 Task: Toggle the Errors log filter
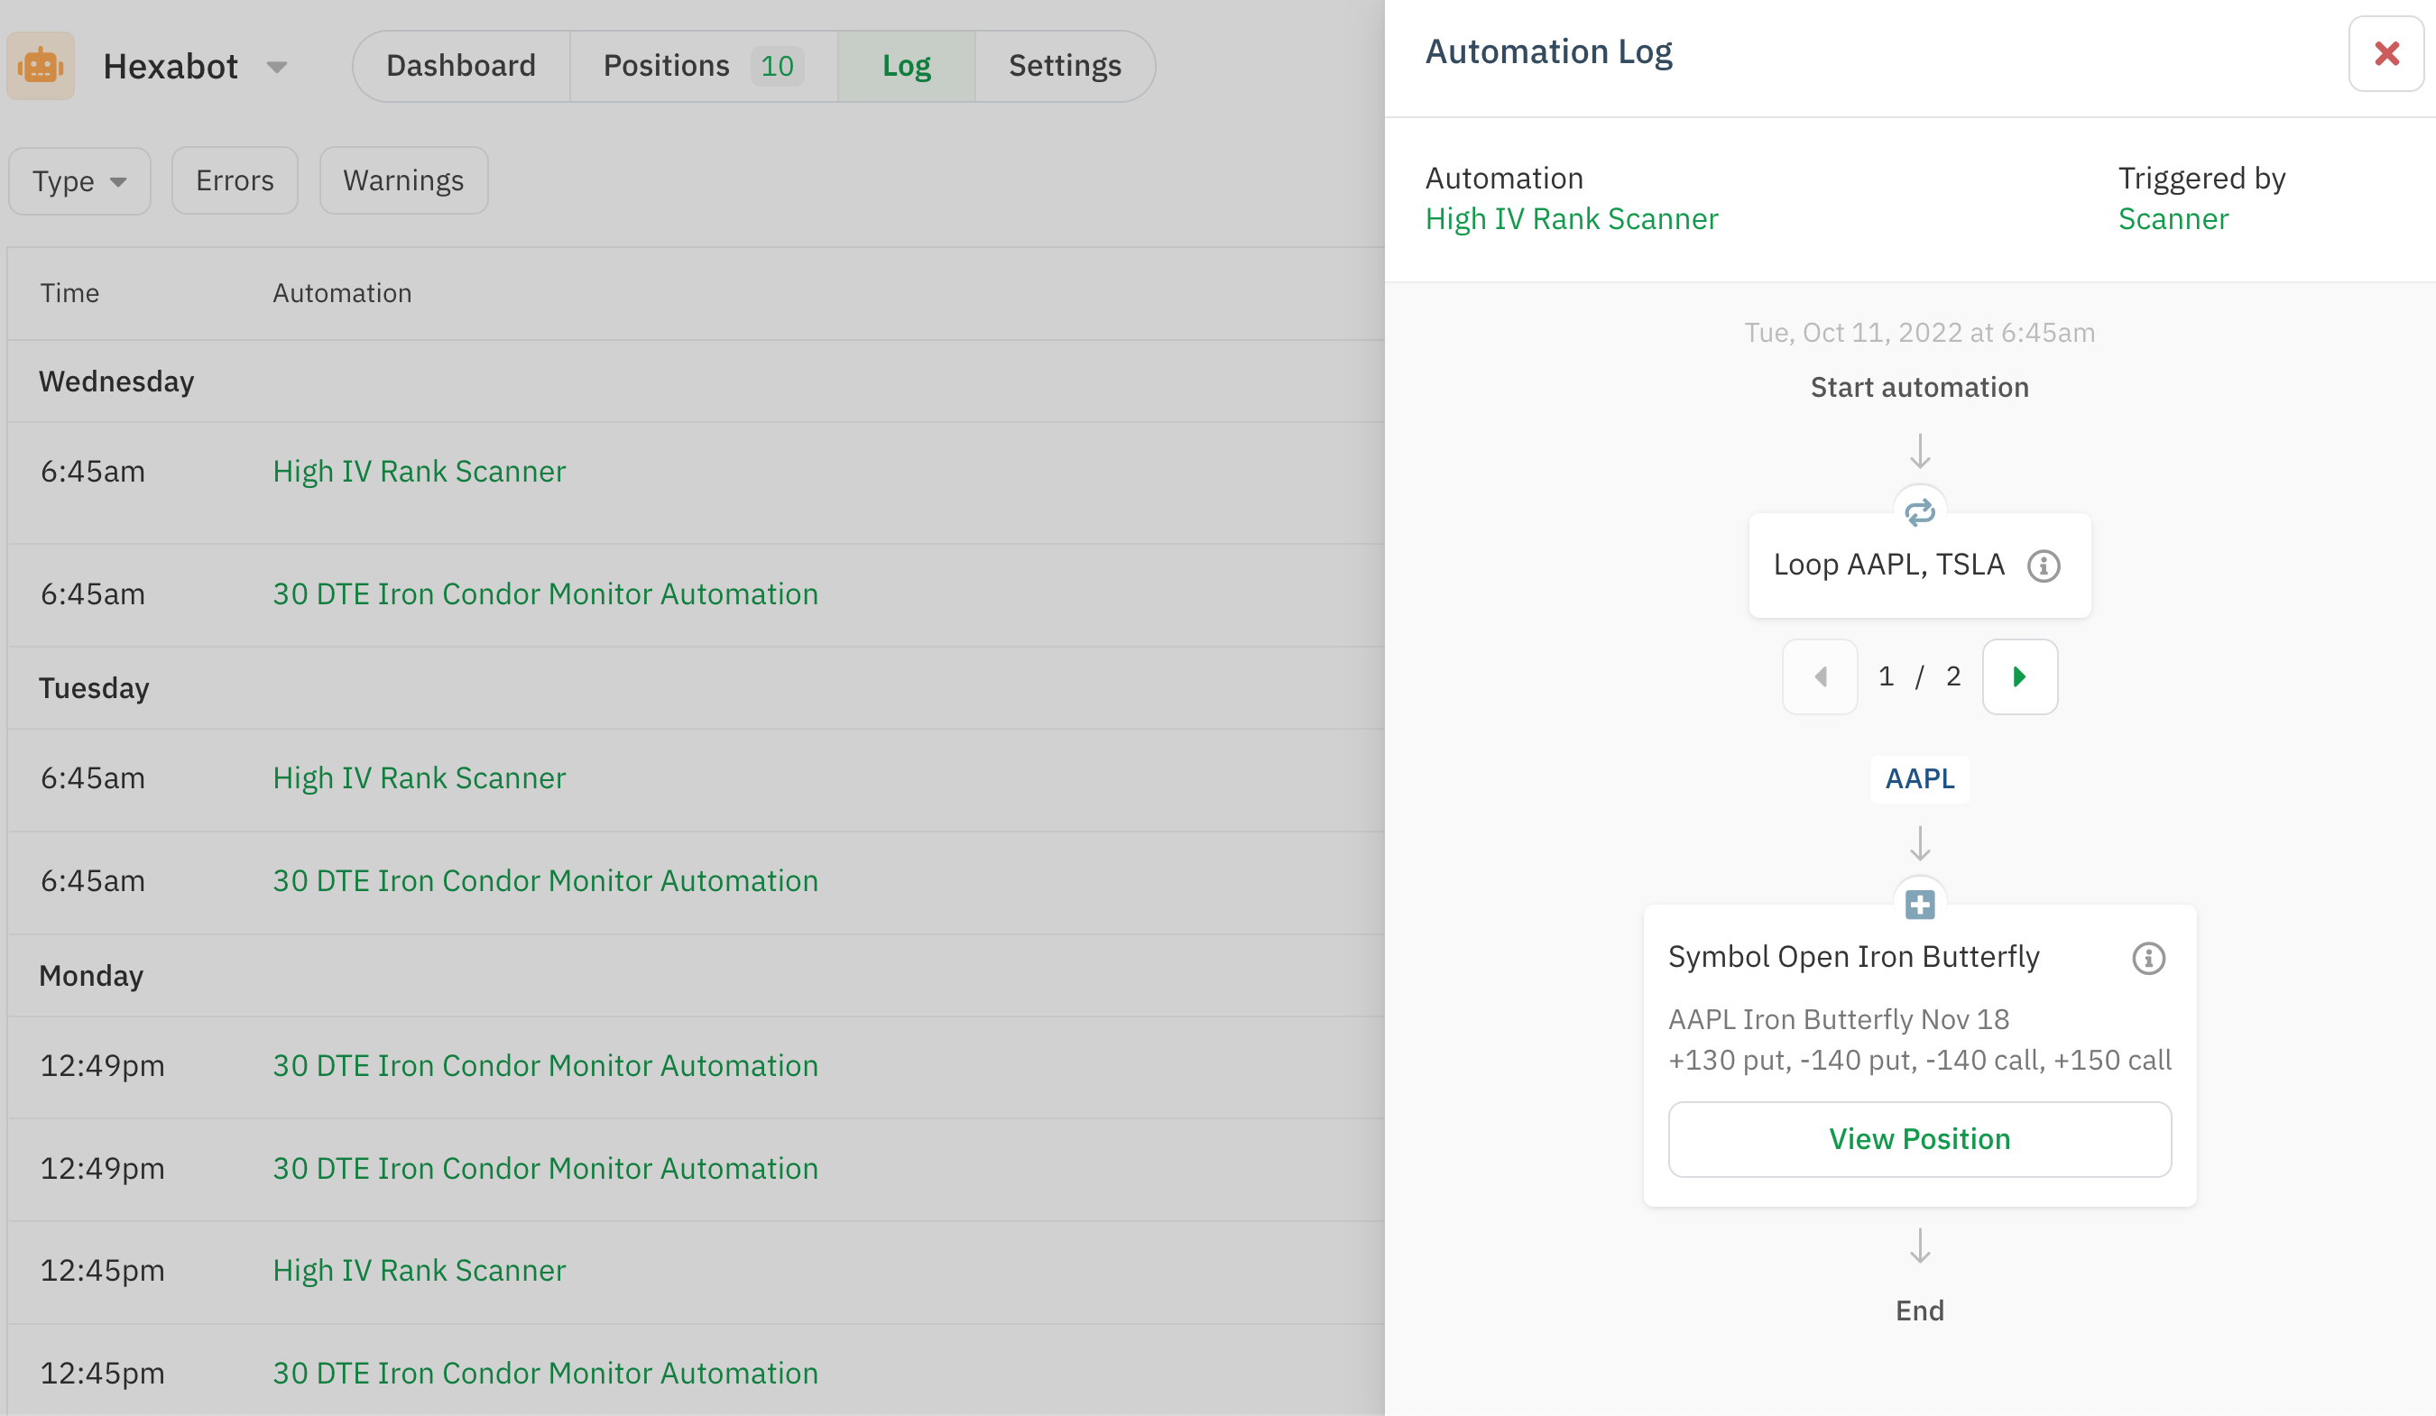click(x=234, y=179)
